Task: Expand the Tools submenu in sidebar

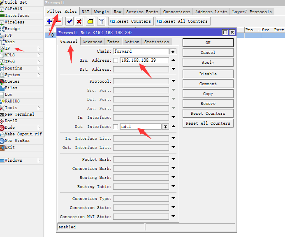Action: point(39,108)
